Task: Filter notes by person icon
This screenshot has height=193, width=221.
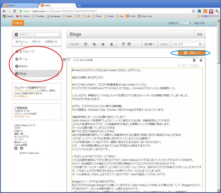Action: point(112,44)
